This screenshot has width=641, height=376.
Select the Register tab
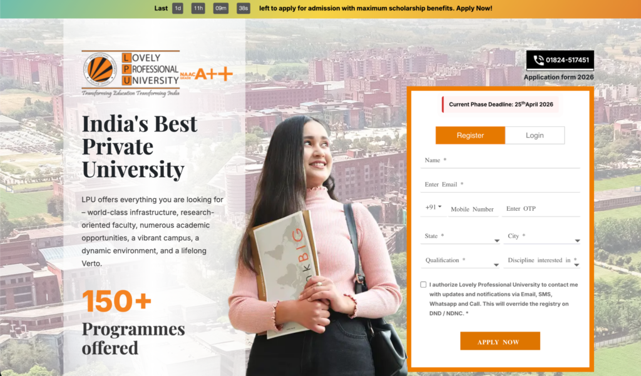tap(470, 135)
